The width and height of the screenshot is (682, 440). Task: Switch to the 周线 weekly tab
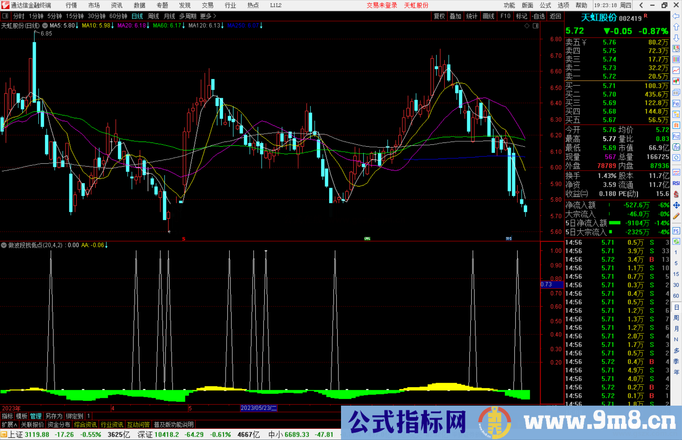(153, 16)
